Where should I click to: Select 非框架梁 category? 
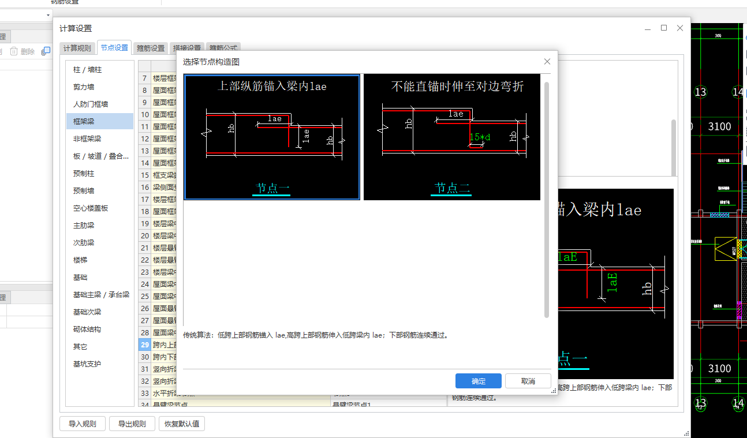click(x=99, y=138)
